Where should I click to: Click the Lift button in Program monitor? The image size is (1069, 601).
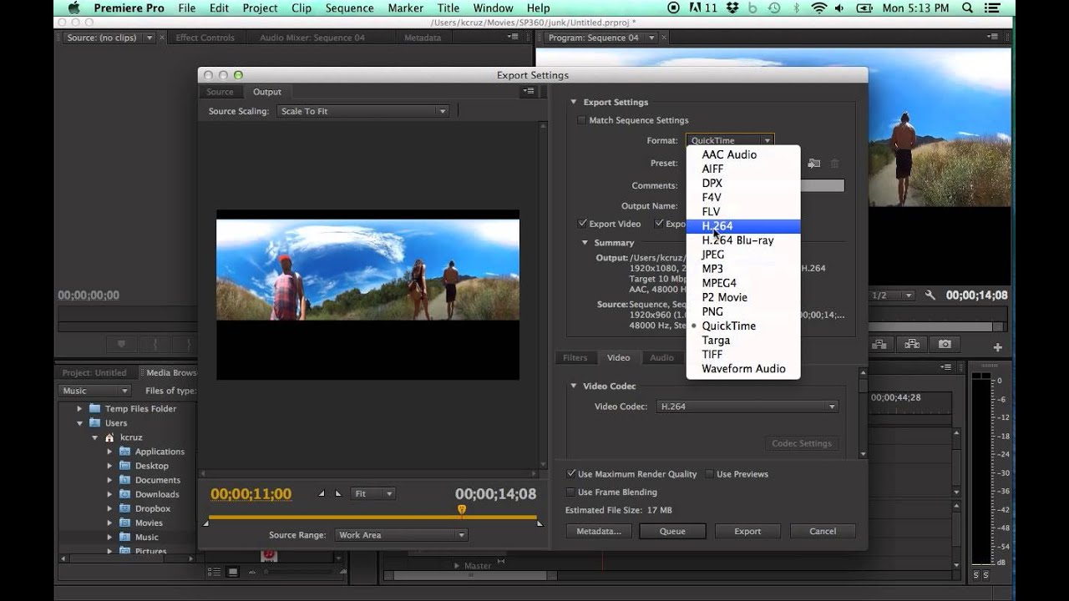point(879,344)
